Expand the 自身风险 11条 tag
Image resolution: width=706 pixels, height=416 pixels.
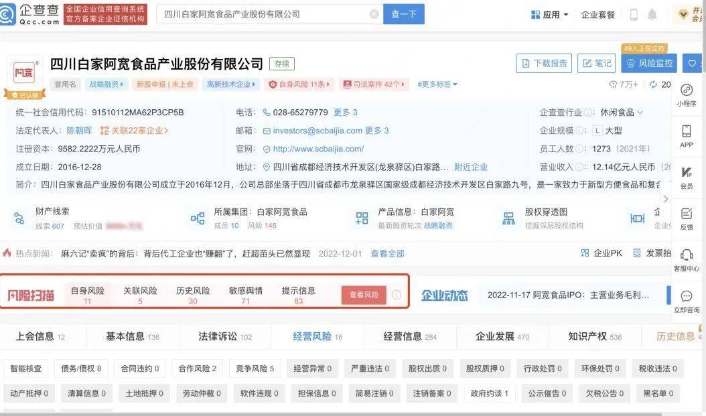tap(299, 84)
